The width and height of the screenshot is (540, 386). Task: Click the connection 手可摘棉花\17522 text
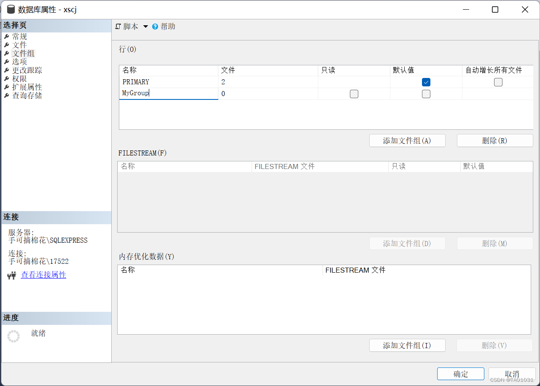(x=38, y=262)
